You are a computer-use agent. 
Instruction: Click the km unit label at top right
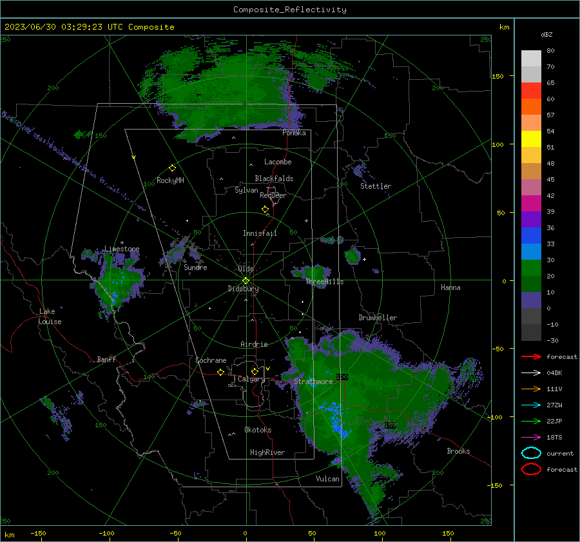tap(504, 27)
